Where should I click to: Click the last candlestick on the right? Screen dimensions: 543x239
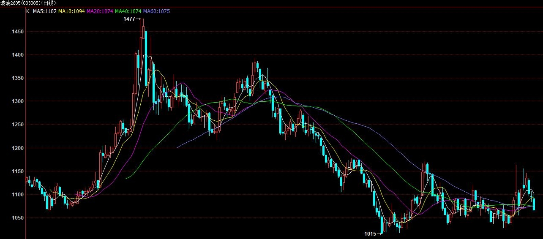[534, 204]
